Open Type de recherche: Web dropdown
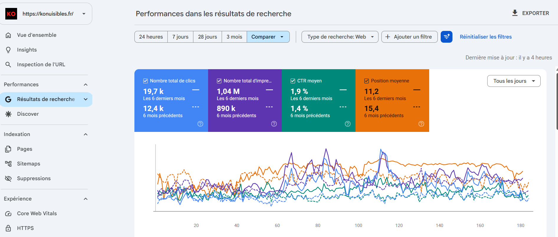 coord(340,37)
